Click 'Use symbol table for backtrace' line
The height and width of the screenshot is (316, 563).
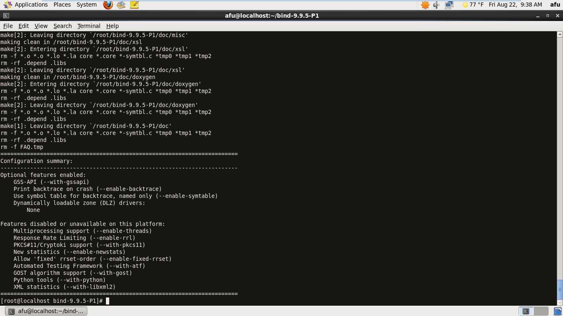pyautogui.click(x=116, y=196)
